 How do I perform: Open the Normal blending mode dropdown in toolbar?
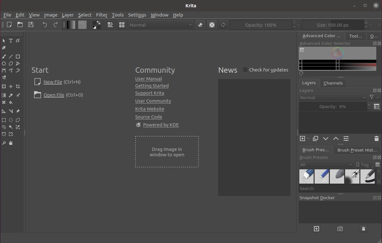(161, 25)
